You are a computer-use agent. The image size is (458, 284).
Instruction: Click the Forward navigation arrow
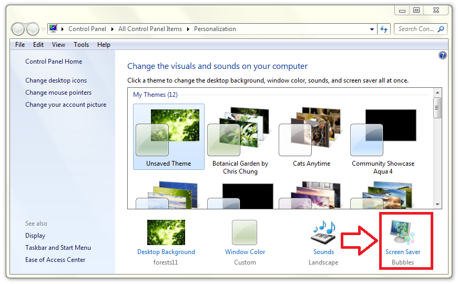[33, 29]
